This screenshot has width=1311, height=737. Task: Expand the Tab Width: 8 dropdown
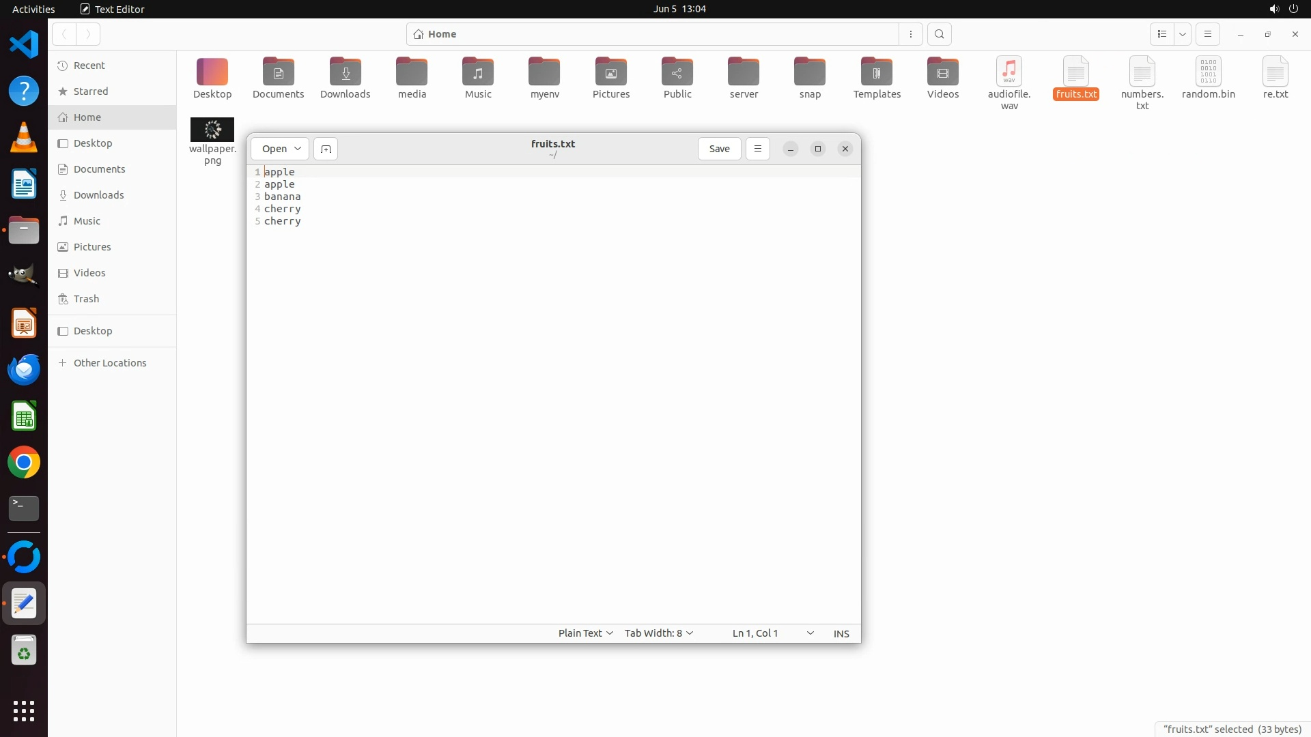coord(658,633)
